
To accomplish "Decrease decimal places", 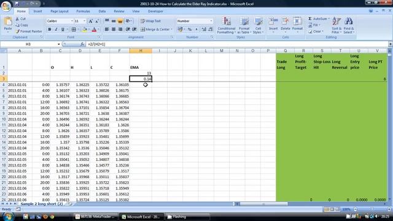I will point(211,29).
